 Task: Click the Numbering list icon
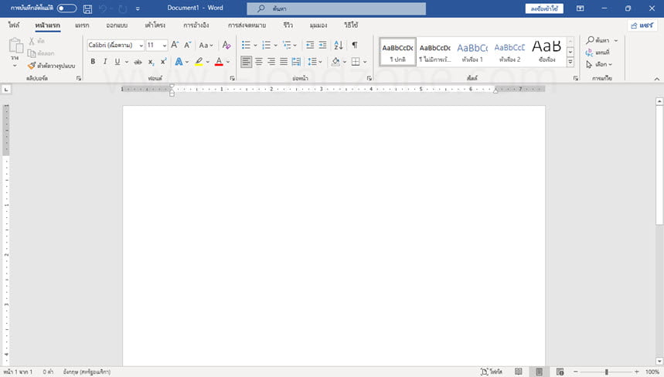(267, 45)
